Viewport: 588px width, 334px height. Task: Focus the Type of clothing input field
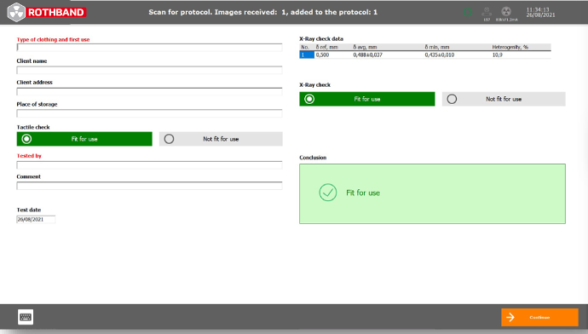[149, 48]
